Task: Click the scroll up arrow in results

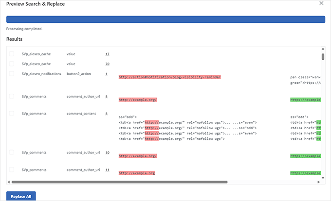Action: [x=322, y=49]
